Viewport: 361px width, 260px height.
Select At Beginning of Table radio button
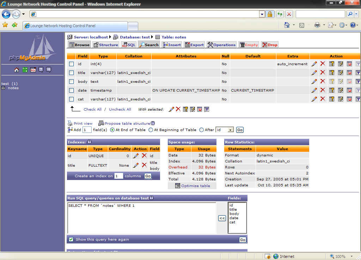point(150,130)
